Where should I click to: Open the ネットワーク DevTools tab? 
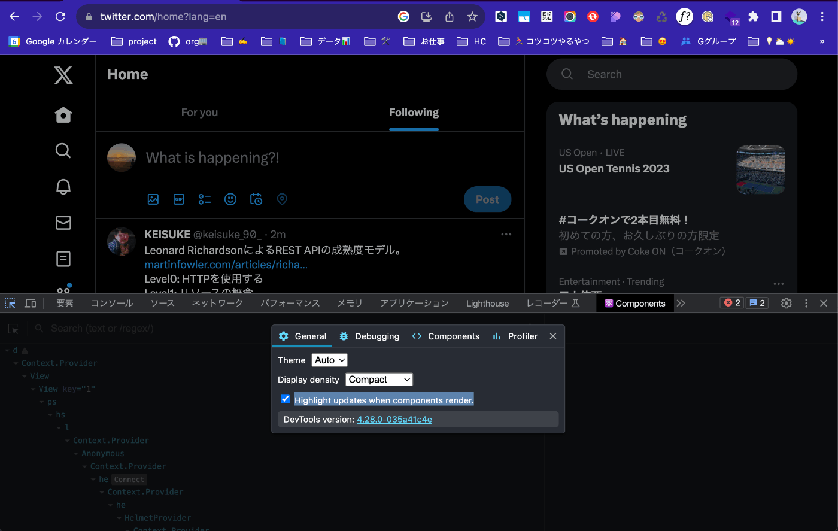coord(217,304)
